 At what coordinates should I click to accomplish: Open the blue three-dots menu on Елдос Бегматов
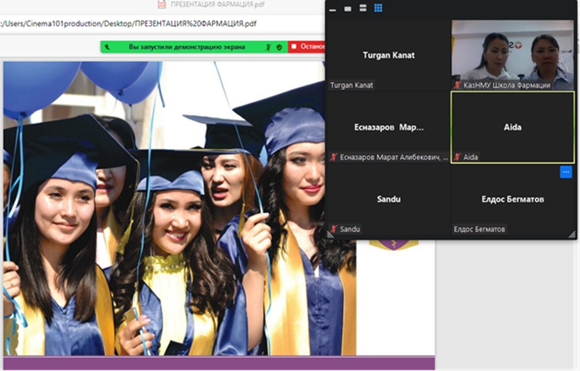566,172
